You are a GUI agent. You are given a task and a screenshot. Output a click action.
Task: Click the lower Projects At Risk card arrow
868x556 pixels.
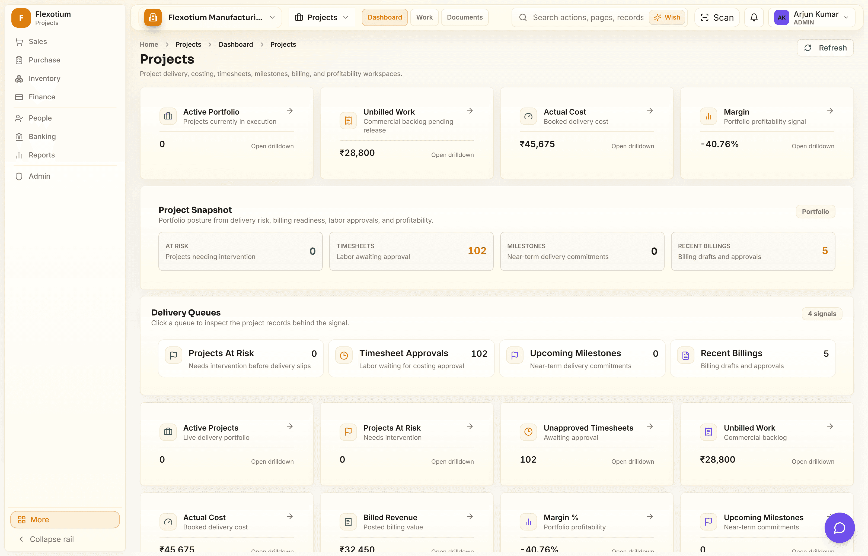click(470, 427)
